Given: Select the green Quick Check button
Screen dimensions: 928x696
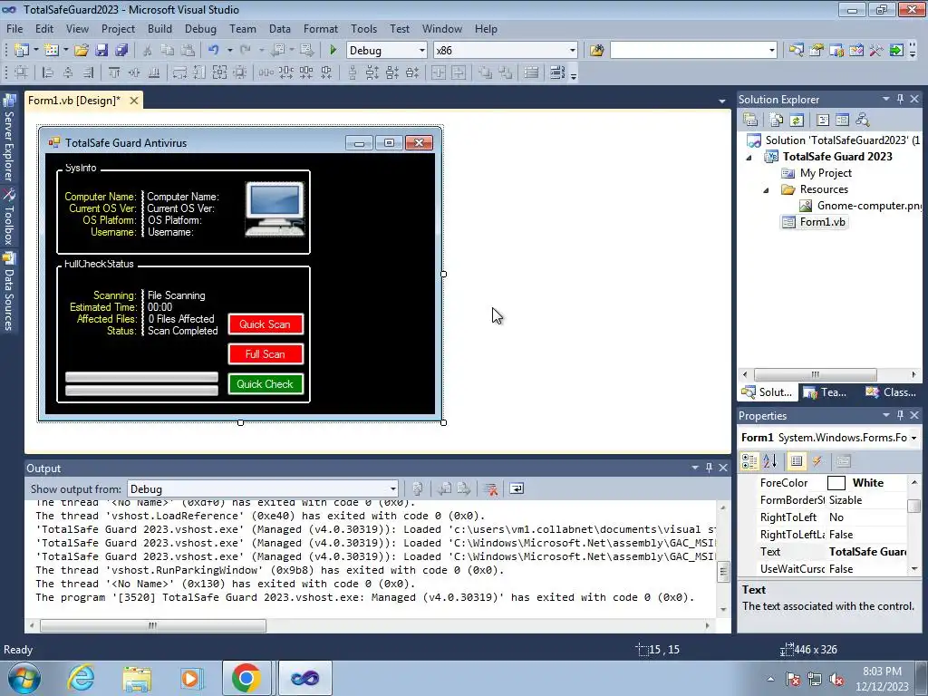Looking at the screenshot, I should [x=266, y=384].
